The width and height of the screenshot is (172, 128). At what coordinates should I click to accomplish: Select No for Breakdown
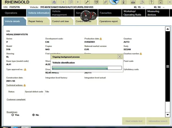[34, 115]
